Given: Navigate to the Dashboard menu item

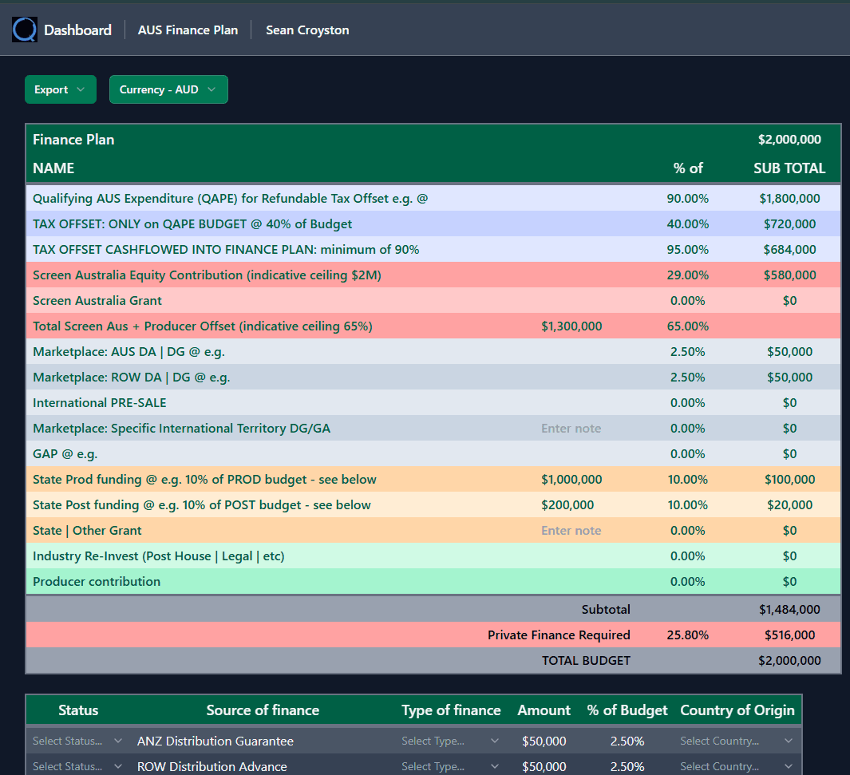Looking at the screenshot, I should pos(77,30).
